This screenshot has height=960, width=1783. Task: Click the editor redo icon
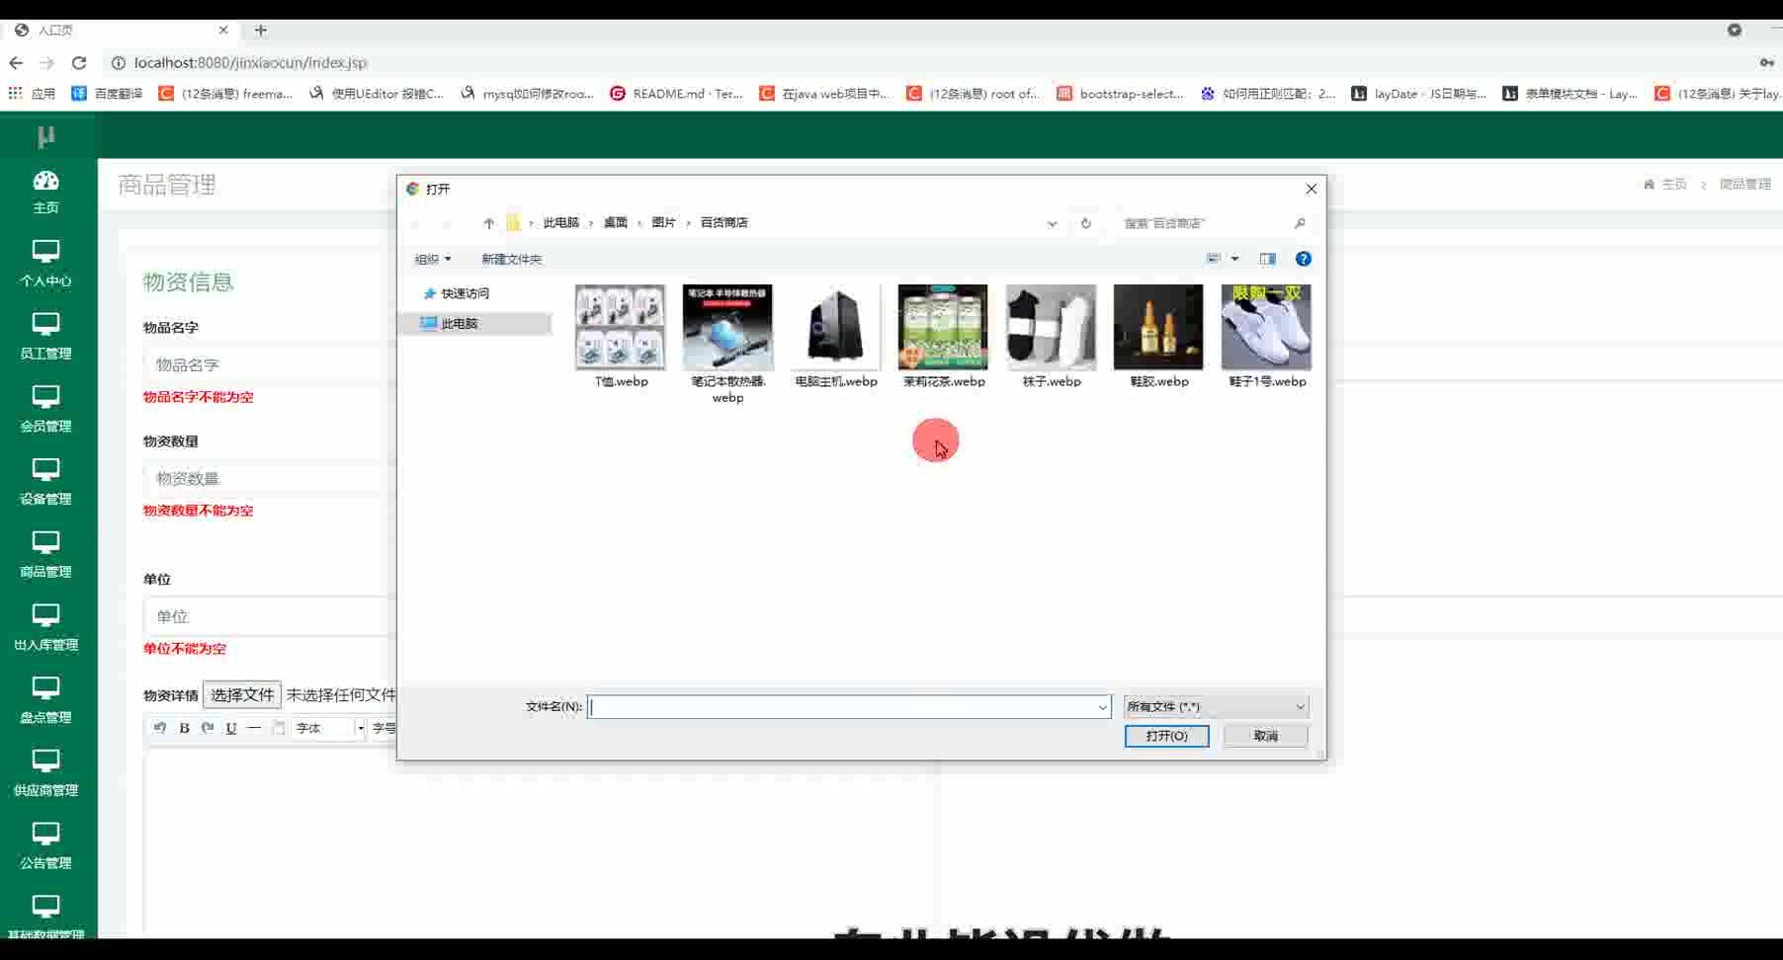(208, 728)
